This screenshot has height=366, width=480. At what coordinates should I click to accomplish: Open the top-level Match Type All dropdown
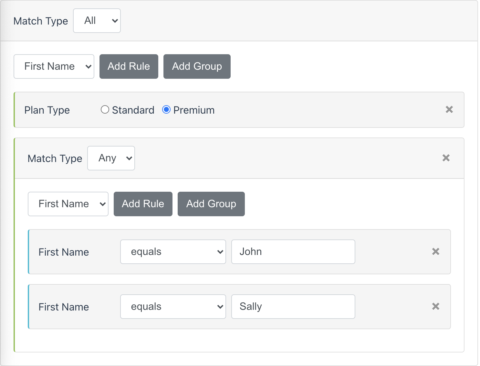click(97, 21)
